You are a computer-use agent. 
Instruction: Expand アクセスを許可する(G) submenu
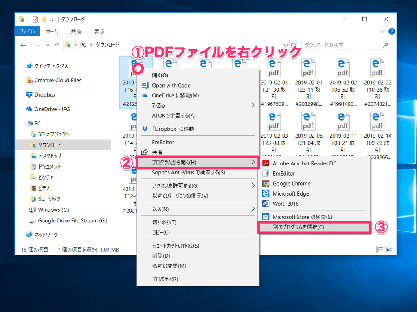click(x=252, y=186)
